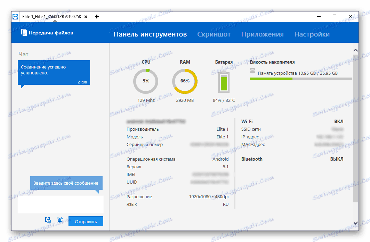This screenshot has width=370, height=242.
Task: Click the message text input box
Action: tap(61, 204)
